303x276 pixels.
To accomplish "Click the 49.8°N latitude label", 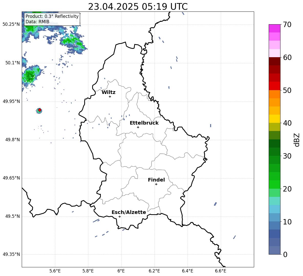I will (x=13, y=140).
